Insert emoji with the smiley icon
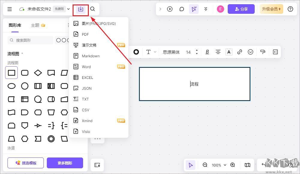Viewport: 300px width, 174px height. click(250, 52)
